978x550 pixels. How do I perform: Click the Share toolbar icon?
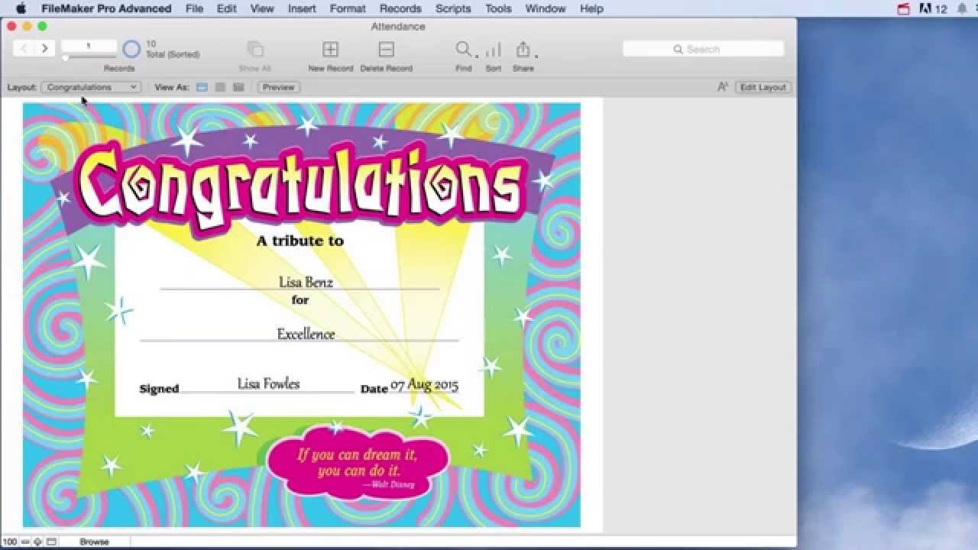(523, 49)
